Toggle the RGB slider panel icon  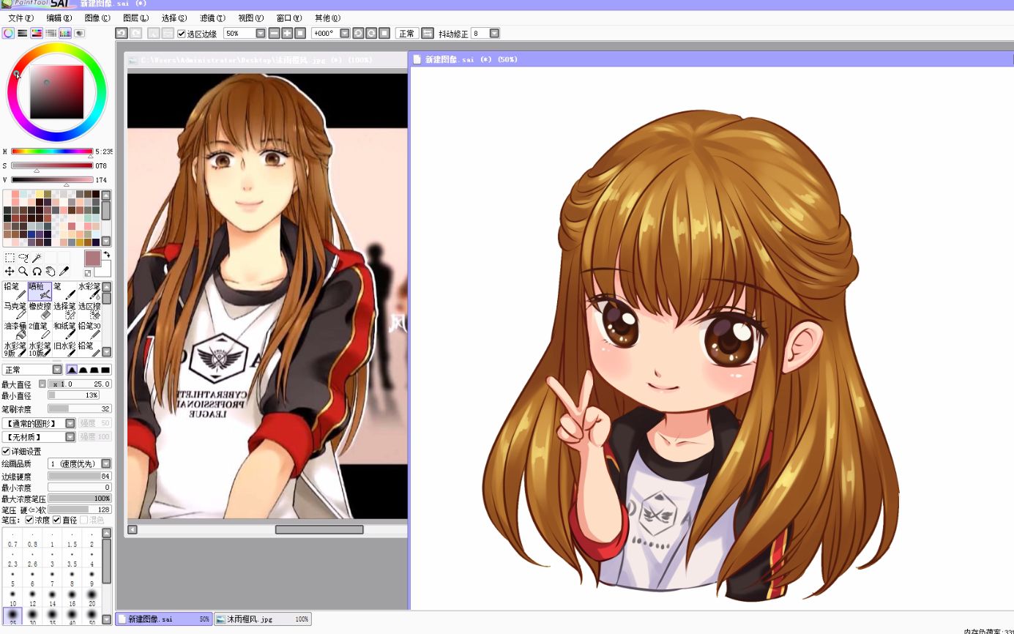pos(23,33)
